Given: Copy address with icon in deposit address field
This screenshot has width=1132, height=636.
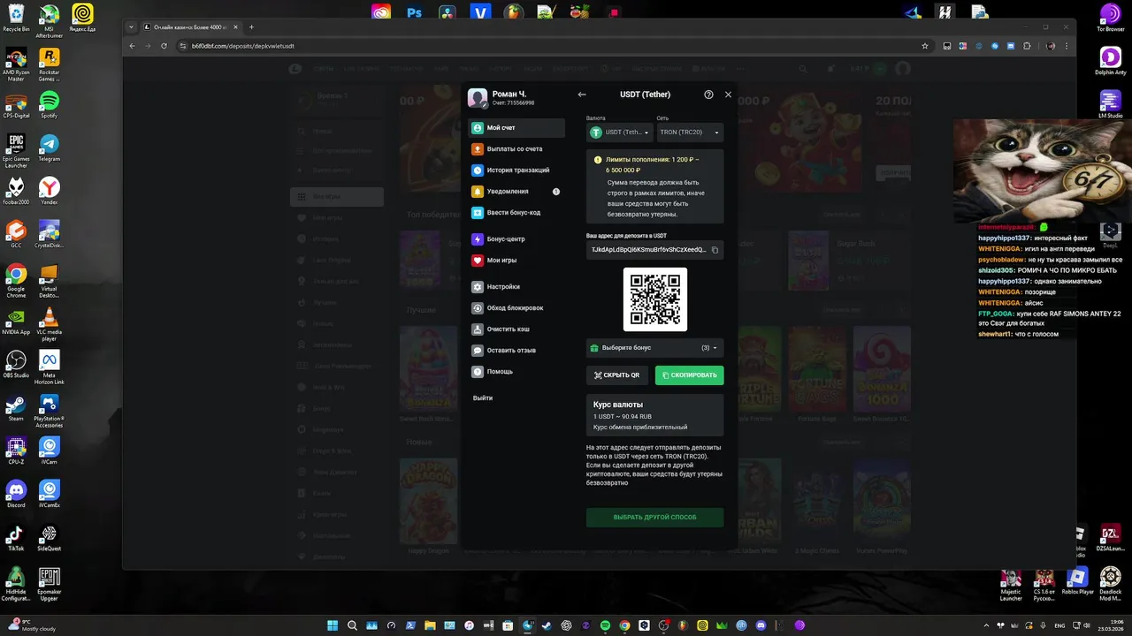Looking at the screenshot, I should coord(715,250).
